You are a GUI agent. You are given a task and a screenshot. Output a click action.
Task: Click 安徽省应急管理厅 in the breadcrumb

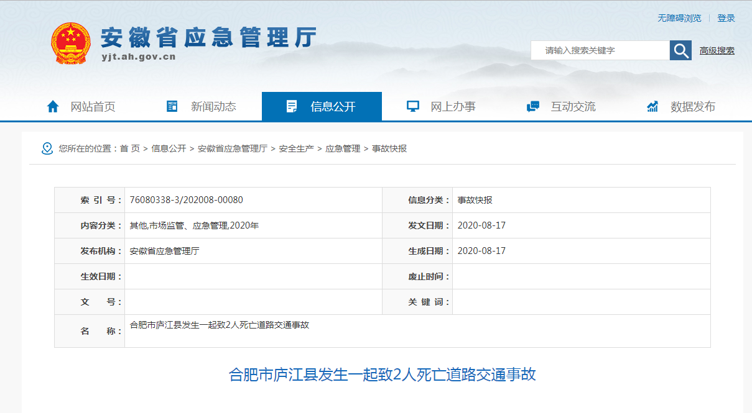[233, 148]
